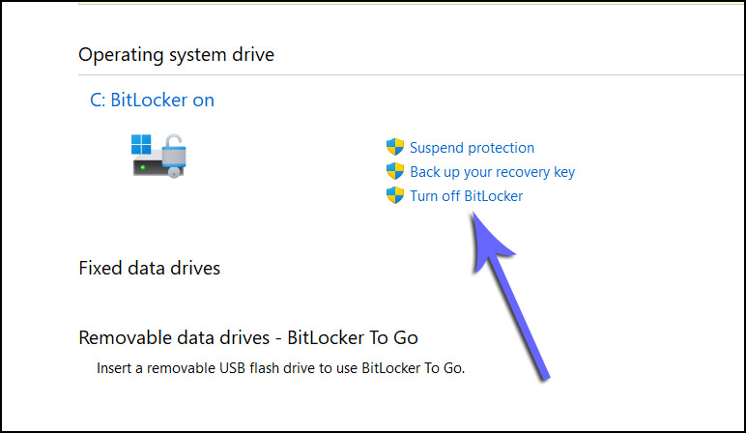Click the C: drive BitLocker icon
746x433 pixels.
(x=158, y=155)
